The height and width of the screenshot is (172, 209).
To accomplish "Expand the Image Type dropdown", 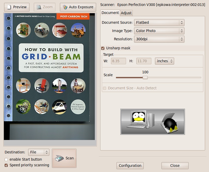I will (x=159, y=31).
